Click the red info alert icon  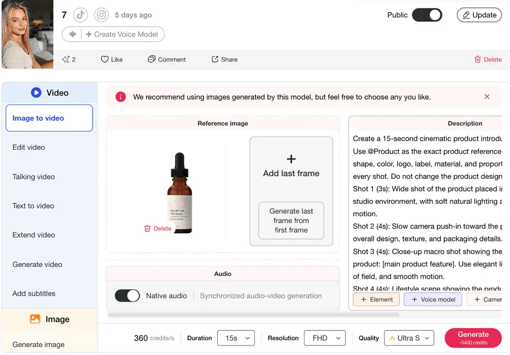click(121, 97)
